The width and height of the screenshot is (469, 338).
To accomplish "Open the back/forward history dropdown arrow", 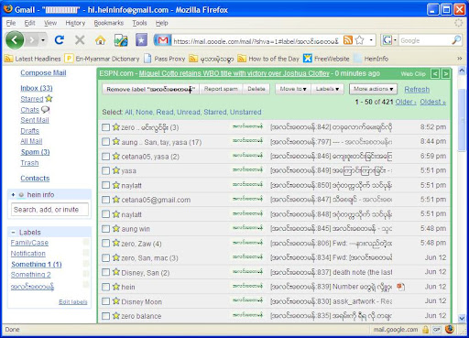I will click(43, 40).
